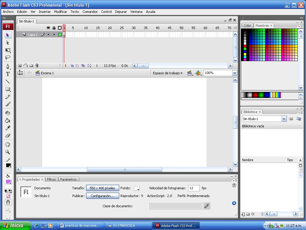
Task: Open the Espacio de trabajo dropdown
Action: point(167,73)
